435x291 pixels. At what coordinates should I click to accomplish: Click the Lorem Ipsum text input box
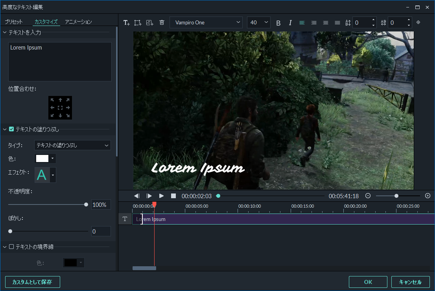pos(60,62)
